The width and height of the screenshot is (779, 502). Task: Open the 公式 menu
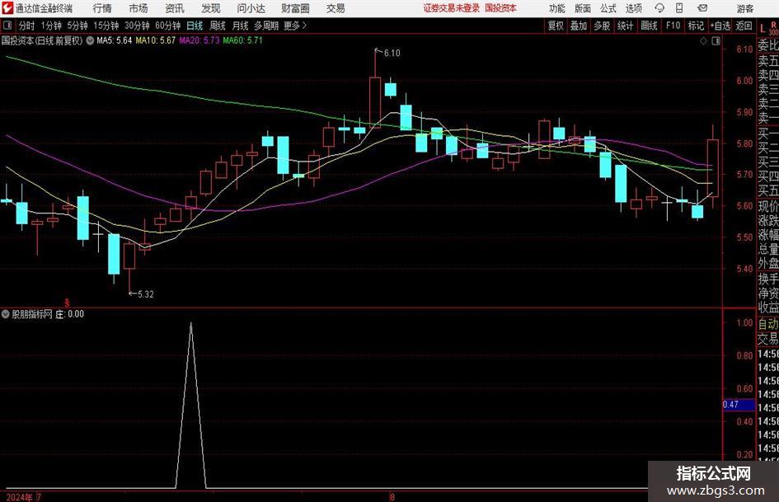click(x=608, y=8)
